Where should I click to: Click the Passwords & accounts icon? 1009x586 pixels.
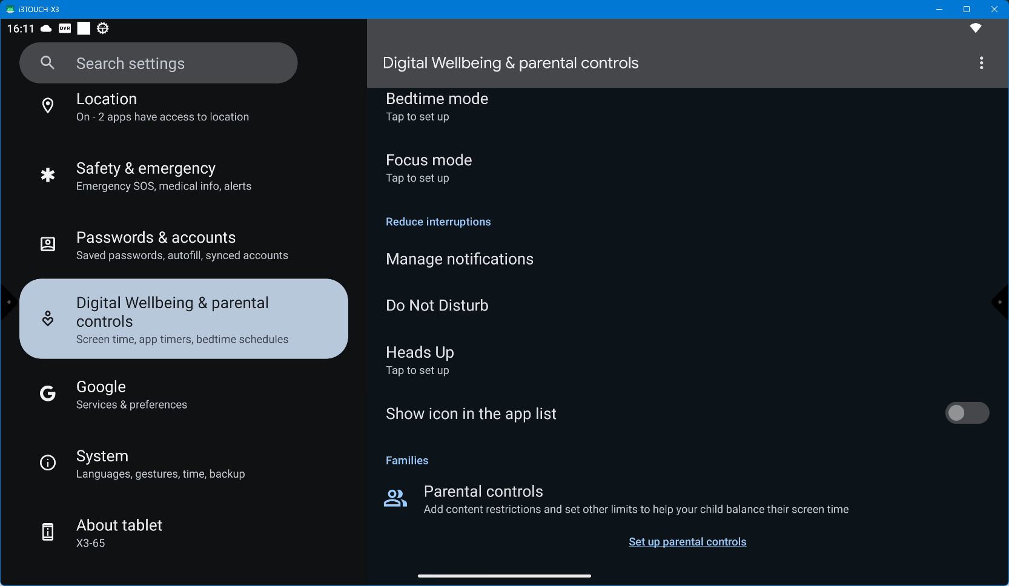coord(48,245)
